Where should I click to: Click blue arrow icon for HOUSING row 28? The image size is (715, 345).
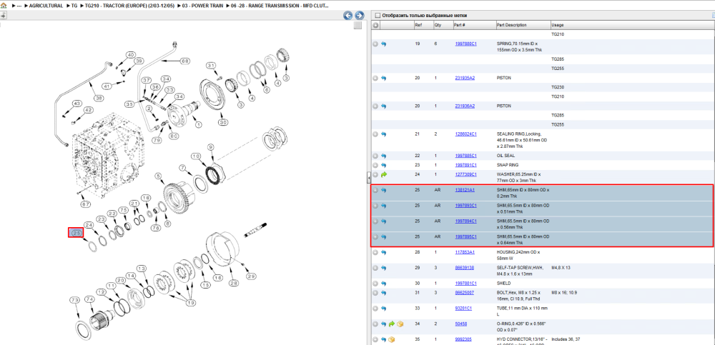(383, 252)
